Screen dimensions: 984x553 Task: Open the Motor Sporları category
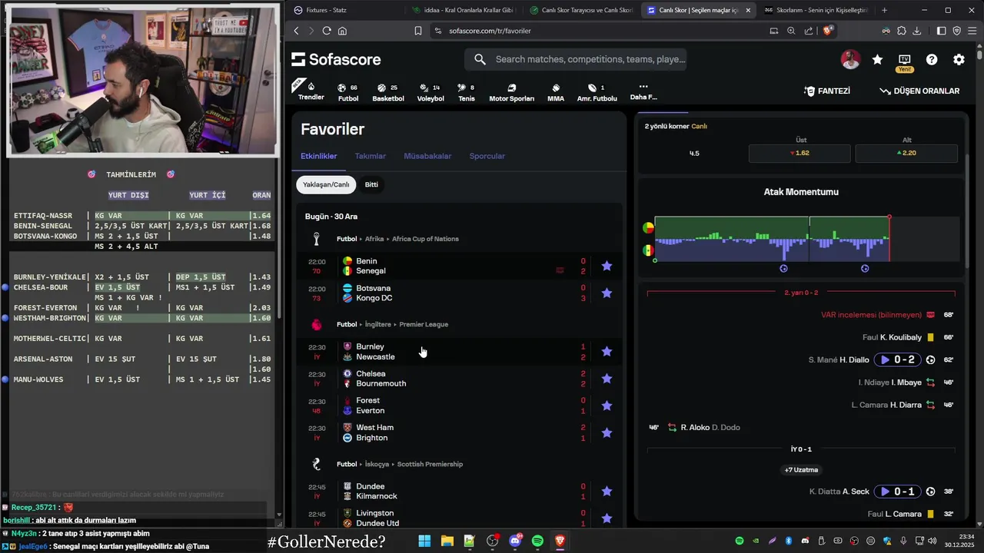coord(511,92)
